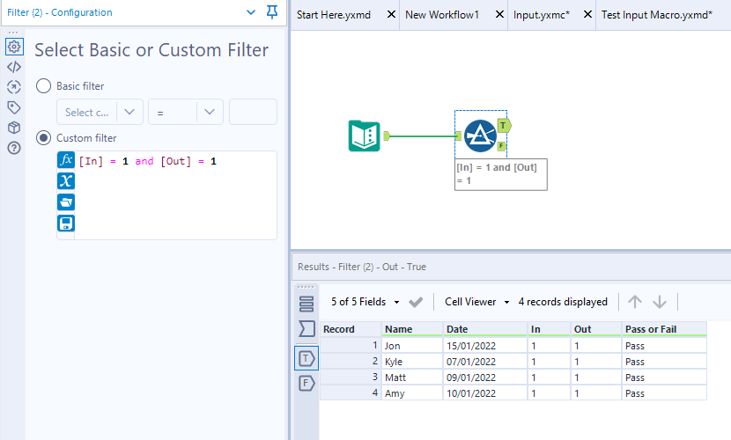Sort by the Date column header

(x=485, y=329)
